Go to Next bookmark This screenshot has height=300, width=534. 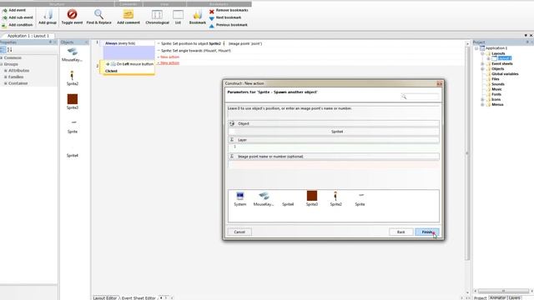coord(224,17)
